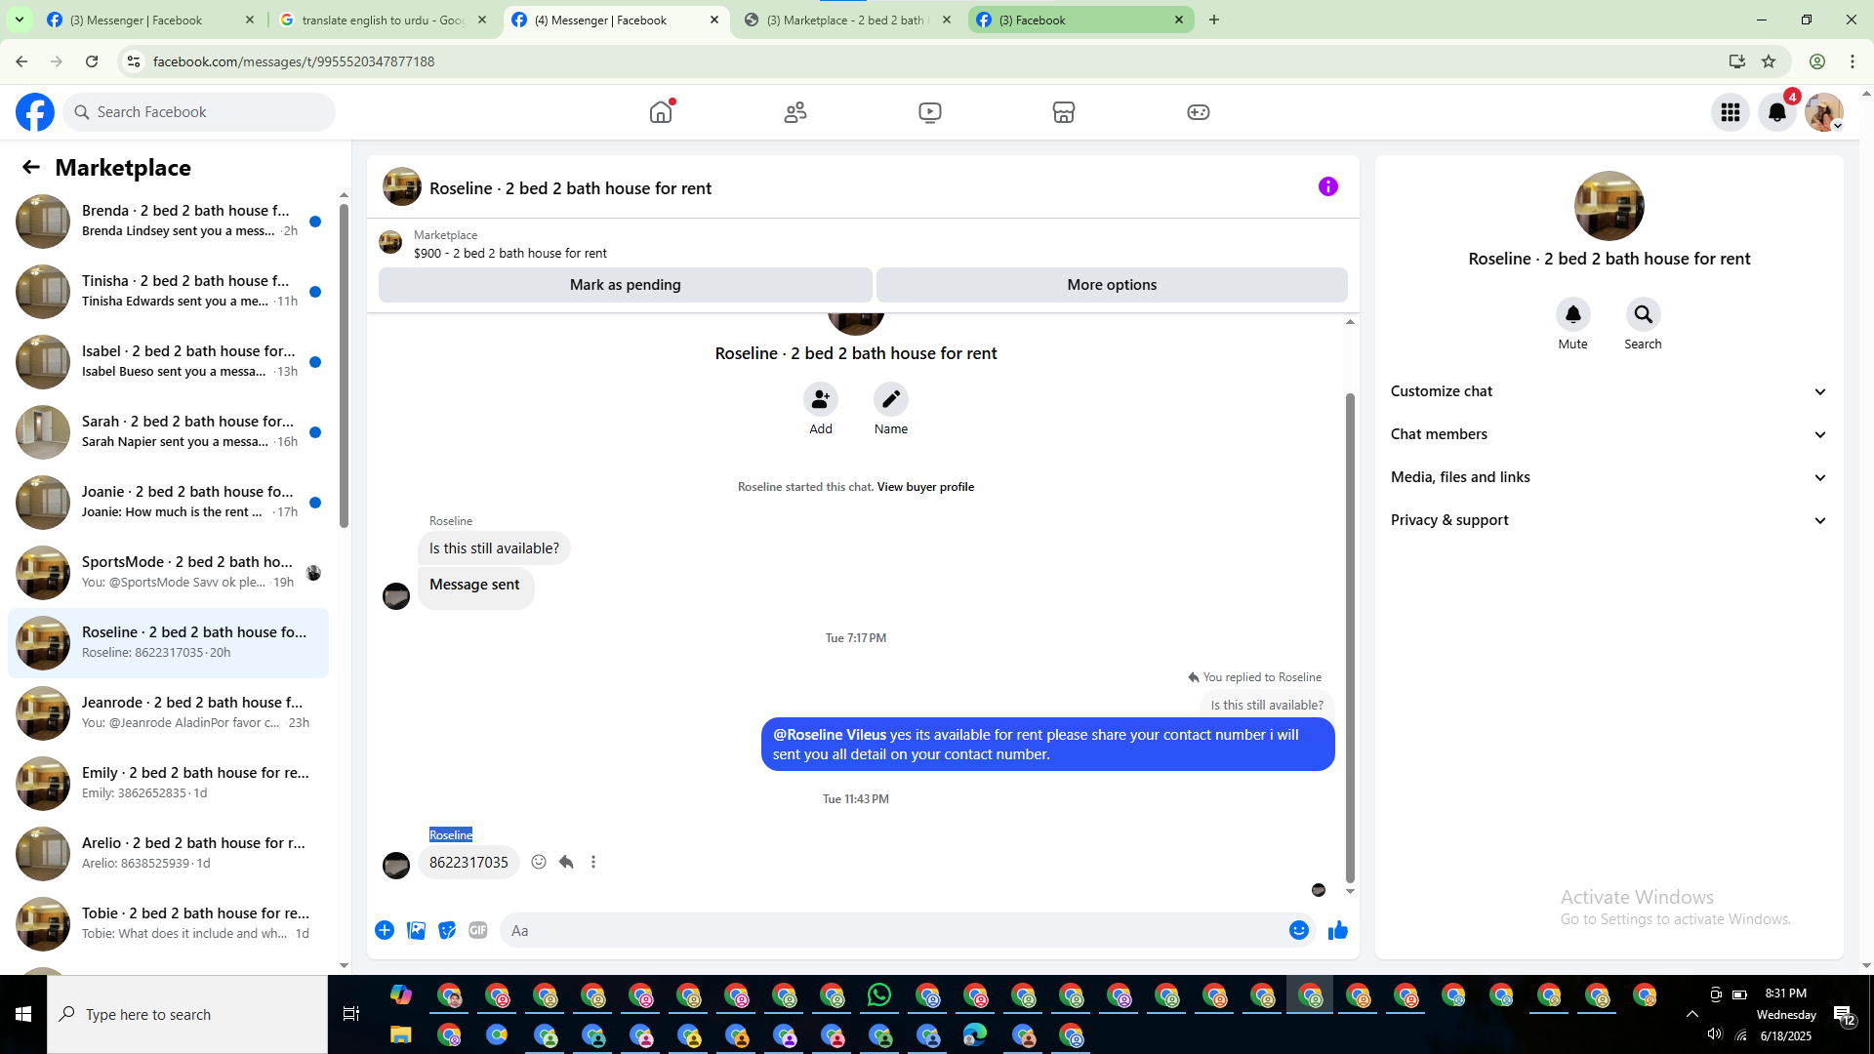Open the notifications bell
Viewport: 1874px width, 1054px height.
(x=1777, y=112)
